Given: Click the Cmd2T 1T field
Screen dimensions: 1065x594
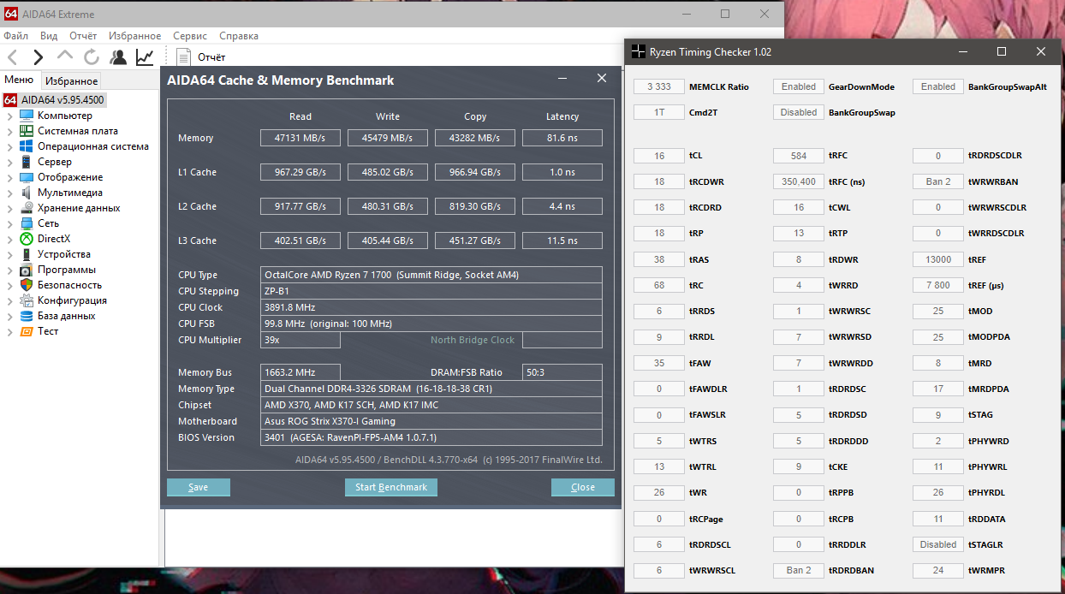Looking at the screenshot, I should (x=659, y=112).
